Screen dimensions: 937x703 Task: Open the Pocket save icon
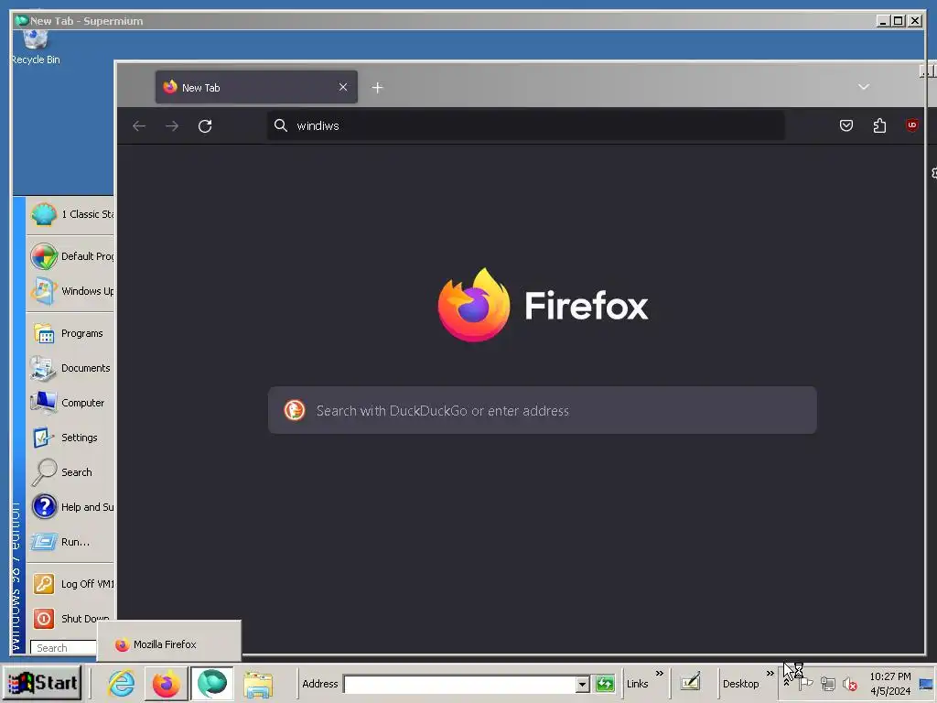tap(846, 125)
